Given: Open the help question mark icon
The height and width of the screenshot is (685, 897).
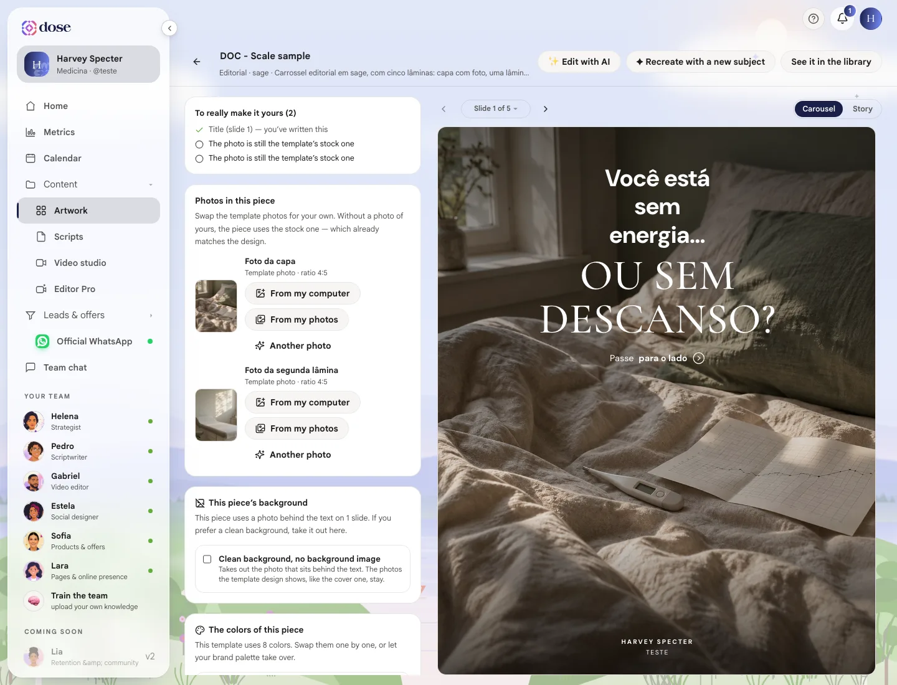Looking at the screenshot, I should coord(814,19).
